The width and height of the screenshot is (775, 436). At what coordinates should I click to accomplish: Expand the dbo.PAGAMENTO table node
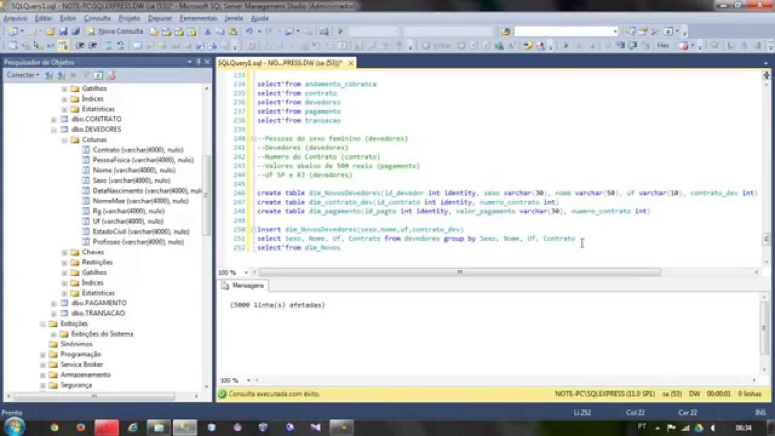coord(54,303)
